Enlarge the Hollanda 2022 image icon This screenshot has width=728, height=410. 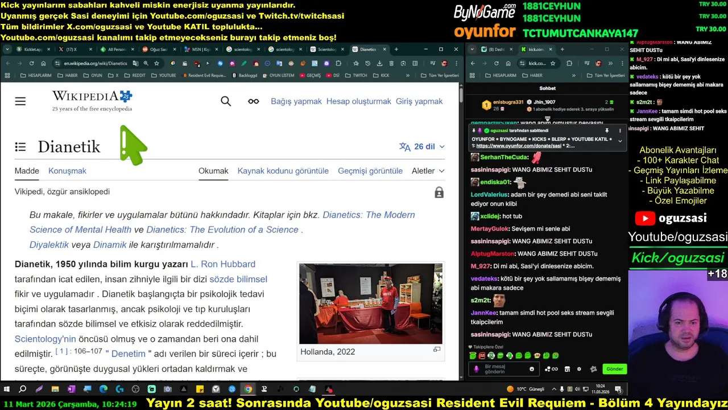[x=437, y=350]
